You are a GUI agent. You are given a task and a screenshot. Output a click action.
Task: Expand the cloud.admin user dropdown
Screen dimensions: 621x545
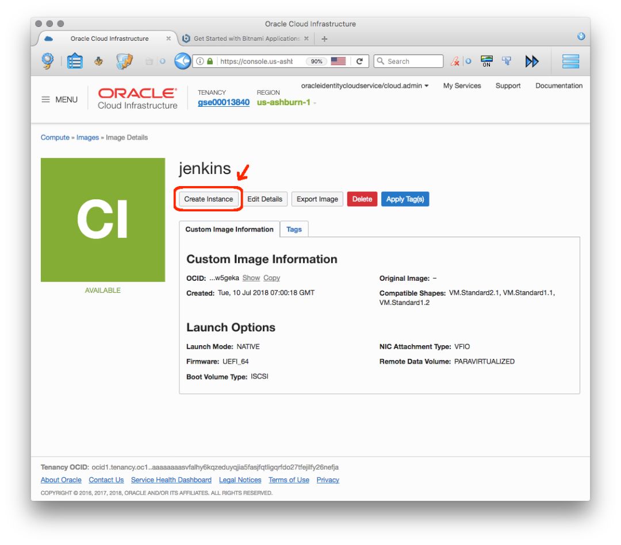point(365,86)
